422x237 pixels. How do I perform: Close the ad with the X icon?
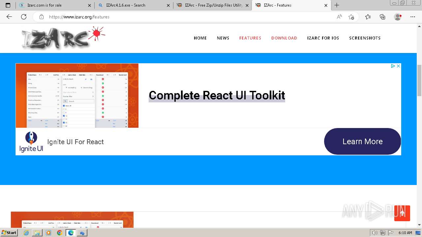(398, 66)
